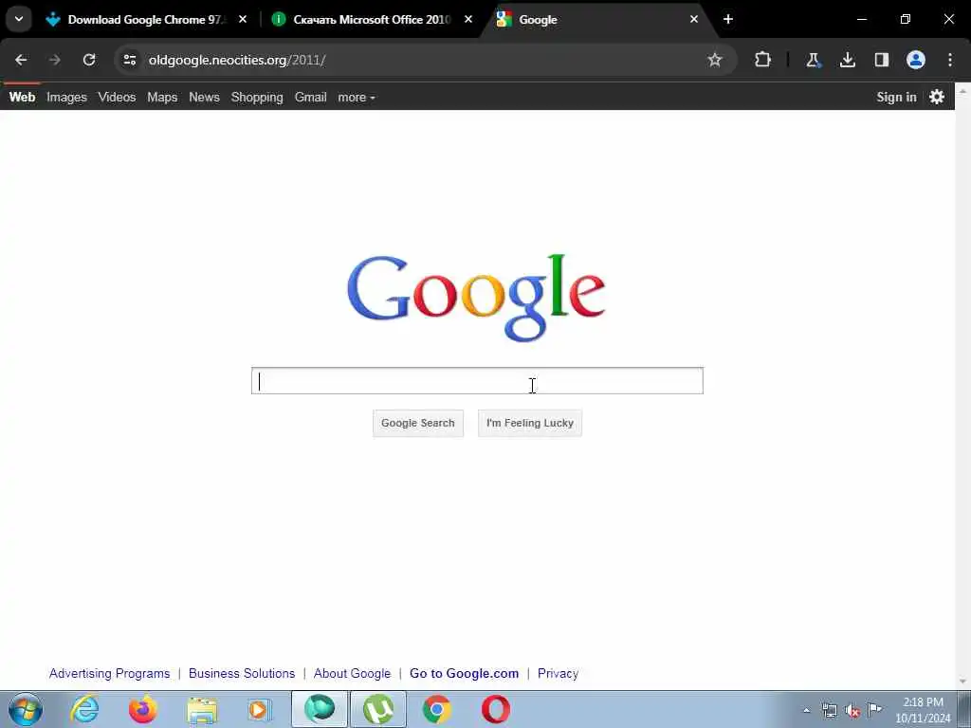Follow Go to Google.com link
The height and width of the screenshot is (728, 971).
465,674
